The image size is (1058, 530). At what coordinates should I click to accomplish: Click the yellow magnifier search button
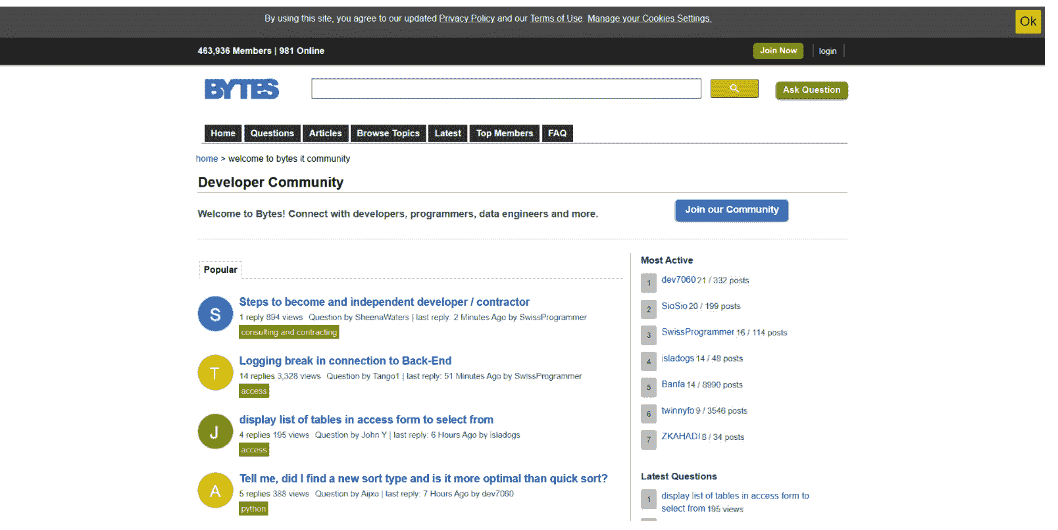(x=734, y=89)
